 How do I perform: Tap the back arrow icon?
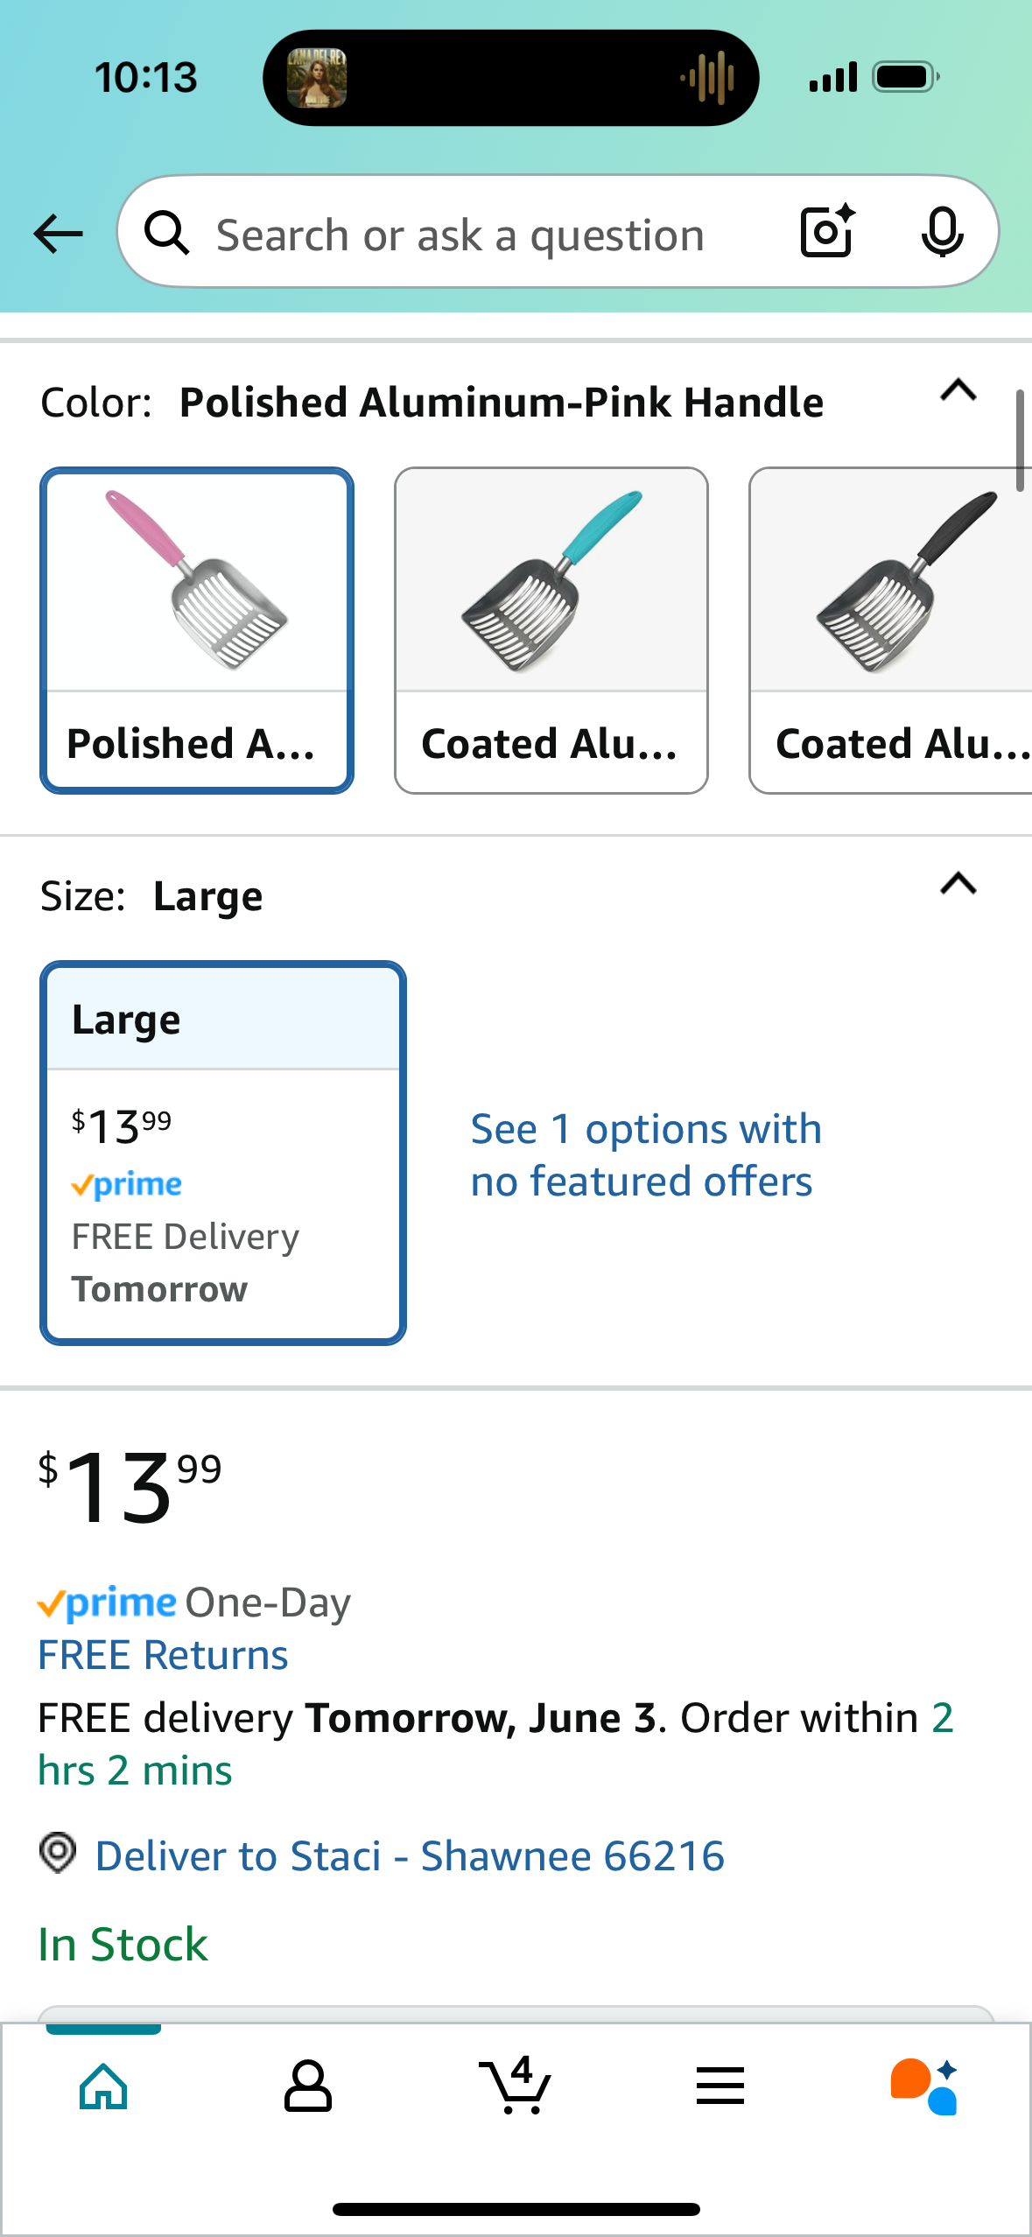(x=58, y=234)
